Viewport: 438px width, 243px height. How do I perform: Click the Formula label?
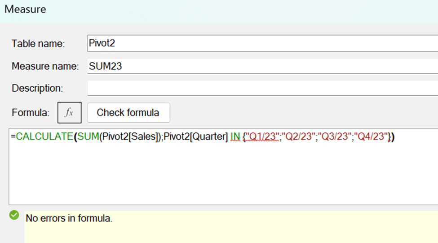31,113
